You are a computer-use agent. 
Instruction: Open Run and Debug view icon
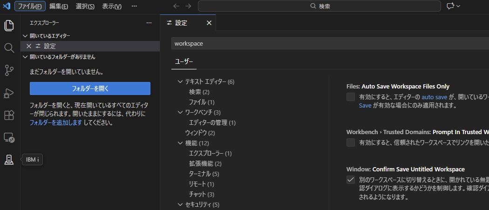(9, 93)
